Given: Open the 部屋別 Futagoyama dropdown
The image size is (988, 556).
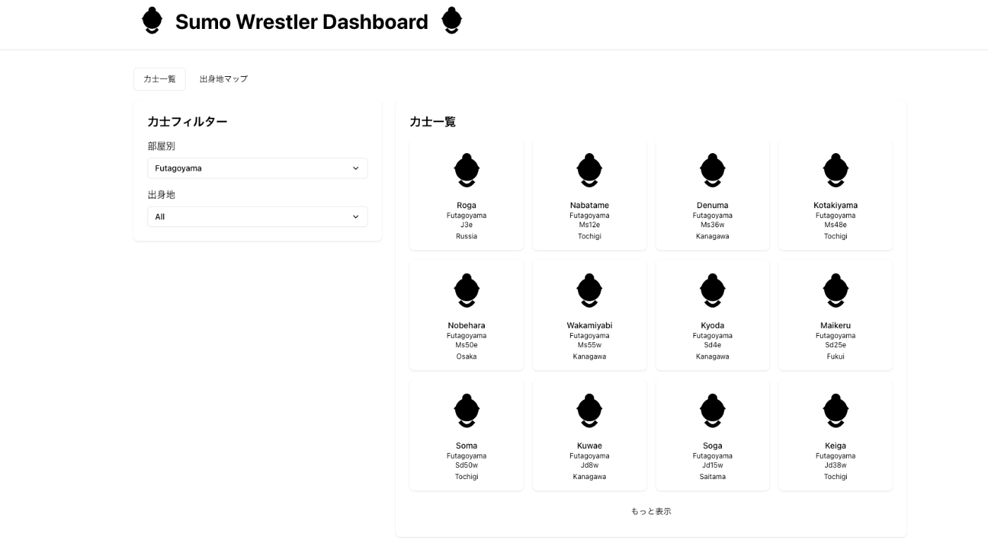Looking at the screenshot, I should pyautogui.click(x=258, y=168).
